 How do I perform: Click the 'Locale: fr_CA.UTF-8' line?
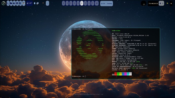coord(120,70)
